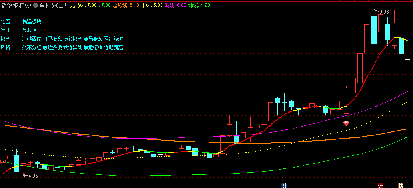
Task: Open the orange 榜 event marker
Action: 401,186
